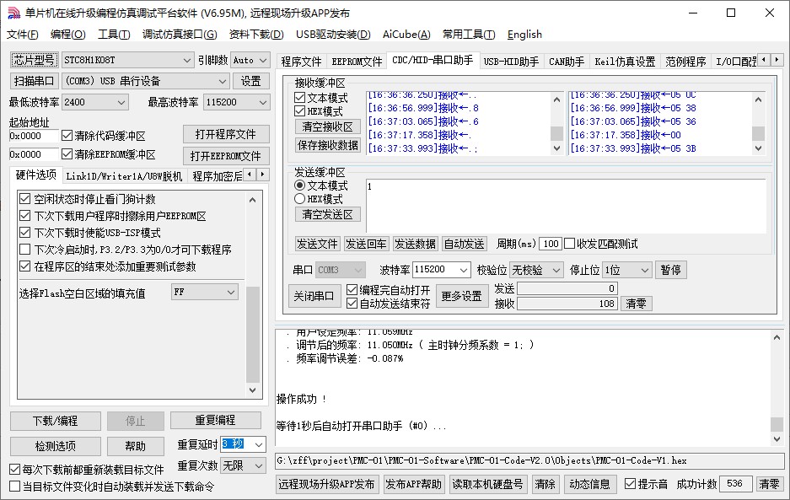Click the 下载/编程 button
The height and width of the screenshot is (500, 790).
pyautogui.click(x=56, y=421)
